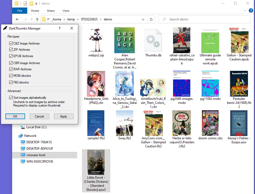Open the address bar history dropdown
The width and height of the screenshot is (255, 194).
pos(143,19)
